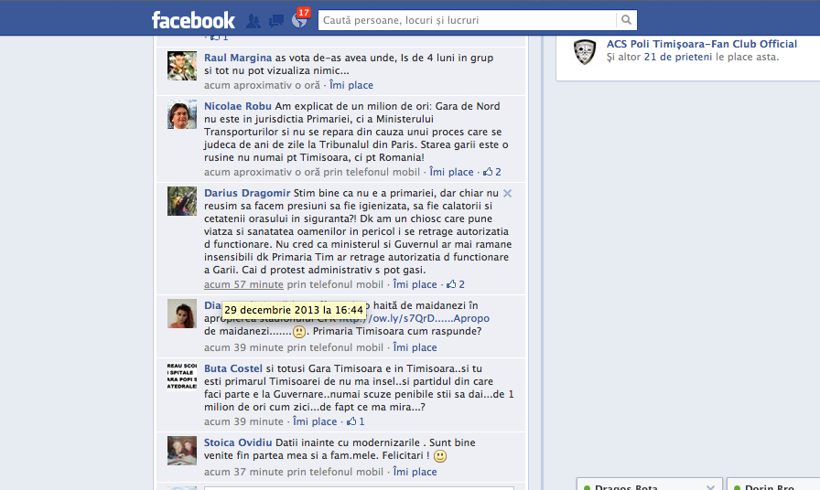View likes thumb on Darius Dragomir's comment

(x=456, y=284)
